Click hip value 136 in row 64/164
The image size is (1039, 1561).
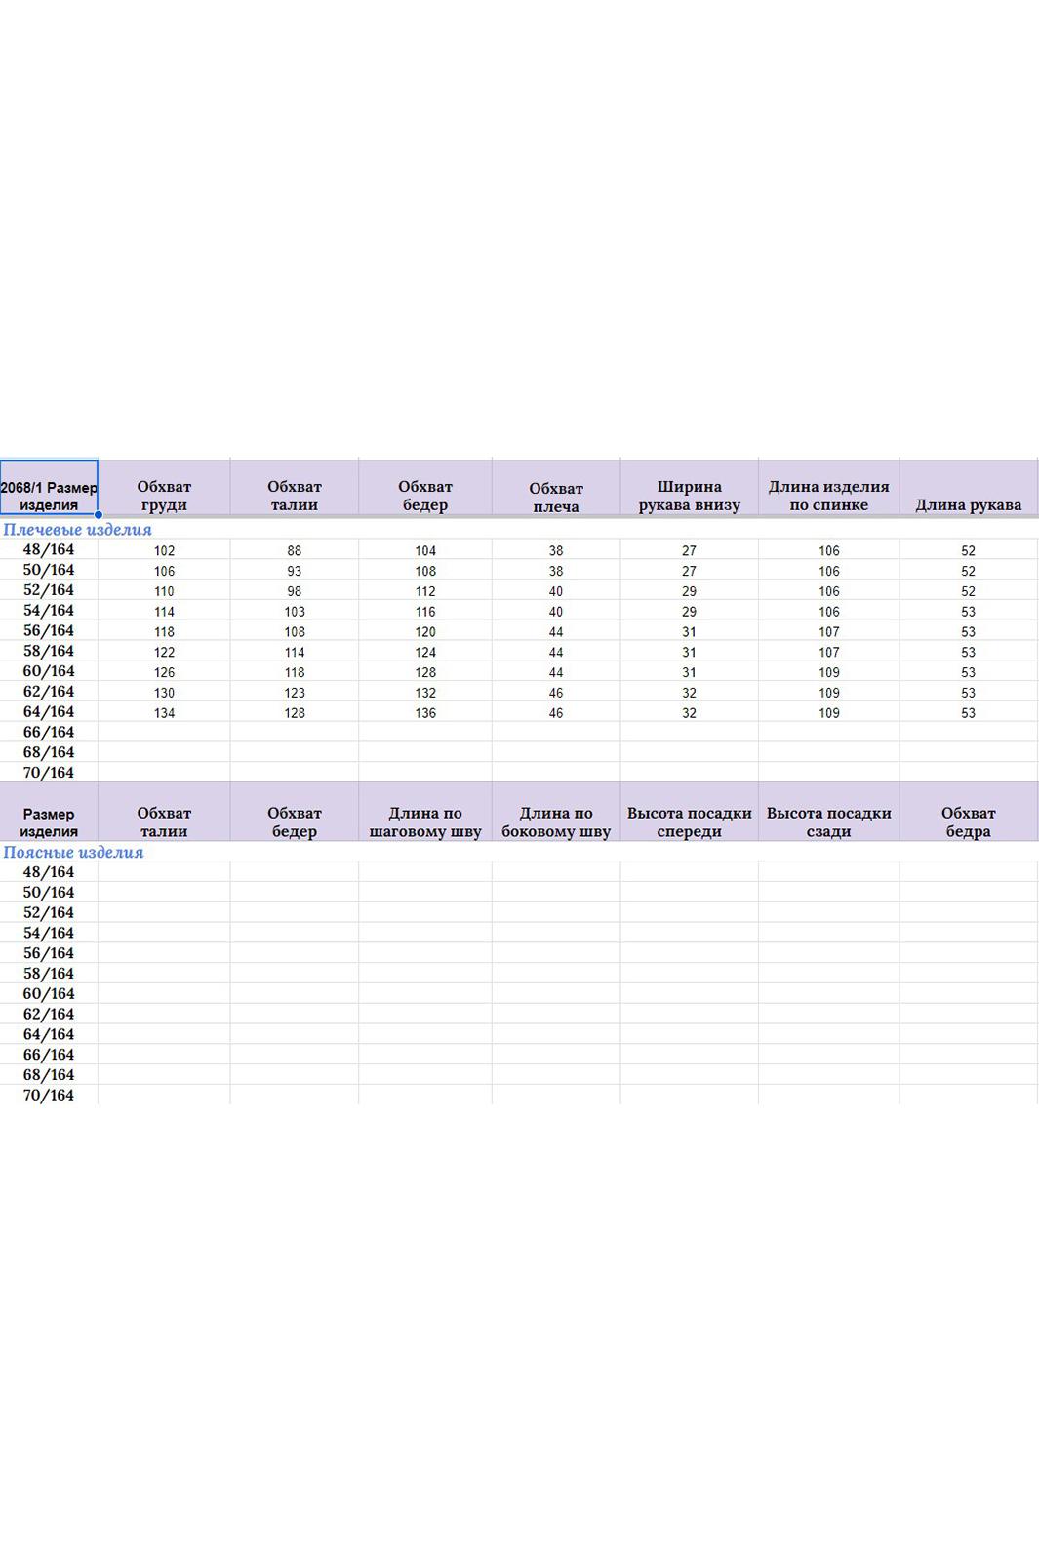(425, 714)
